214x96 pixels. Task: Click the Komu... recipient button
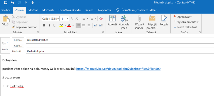18,40
